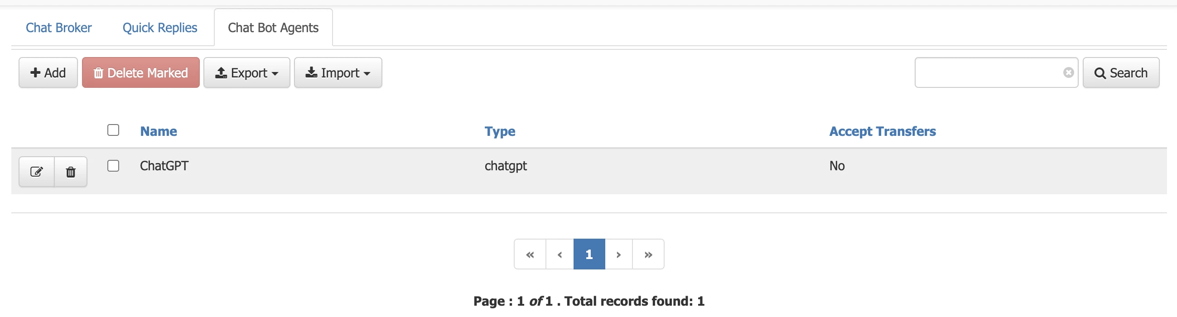The height and width of the screenshot is (317, 1177).
Task: Check the checkbox for the ChatGPT row
Action: tap(113, 166)
